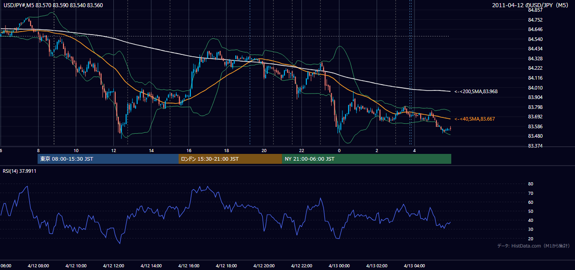The width and height of the screenshot is (575, 270).
Task: Click the RSI 60 level label
Action: [x=531, y=202]
